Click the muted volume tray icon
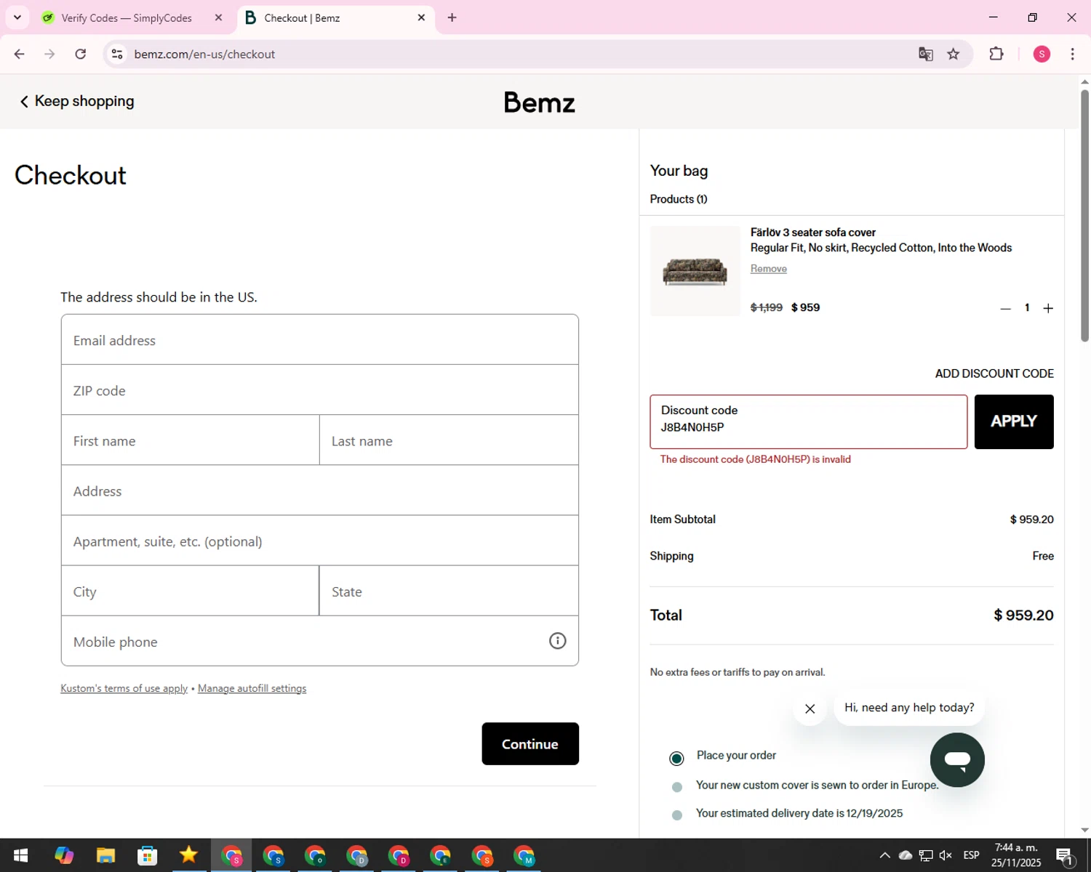This screenshot has width=1091, height=872. tap(946, 855)
